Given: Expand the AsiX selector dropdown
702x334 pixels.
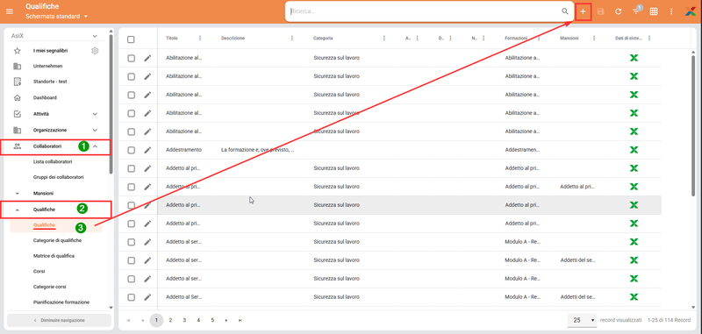Looking at the screenshot, I should click(95, 36).
